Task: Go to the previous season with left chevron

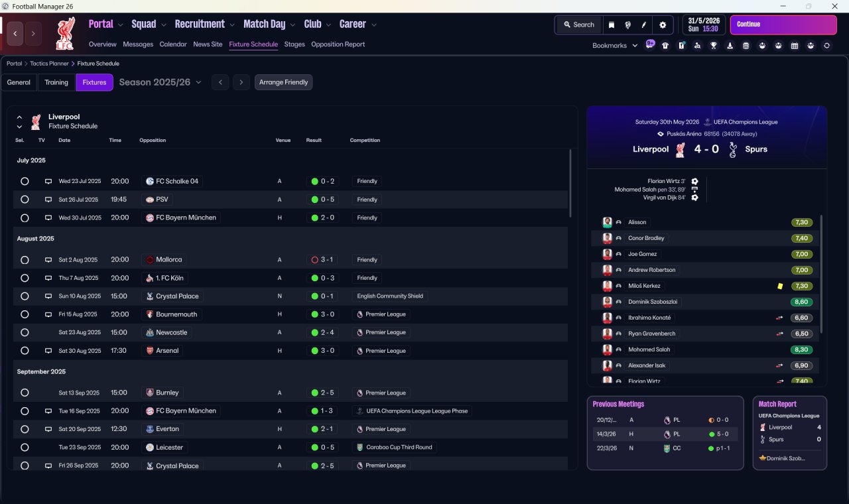Action: click(220, 82)
